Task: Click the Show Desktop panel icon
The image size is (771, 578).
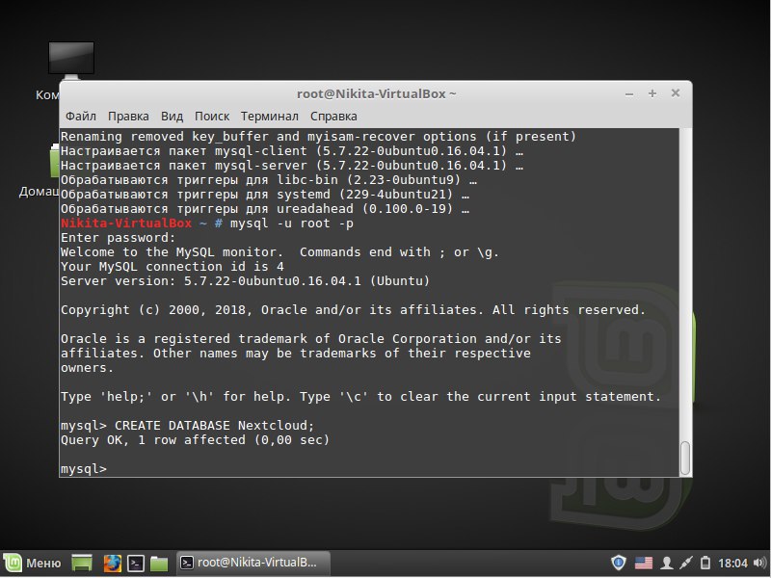Action: pyautogui.click(x=82, y=563)
